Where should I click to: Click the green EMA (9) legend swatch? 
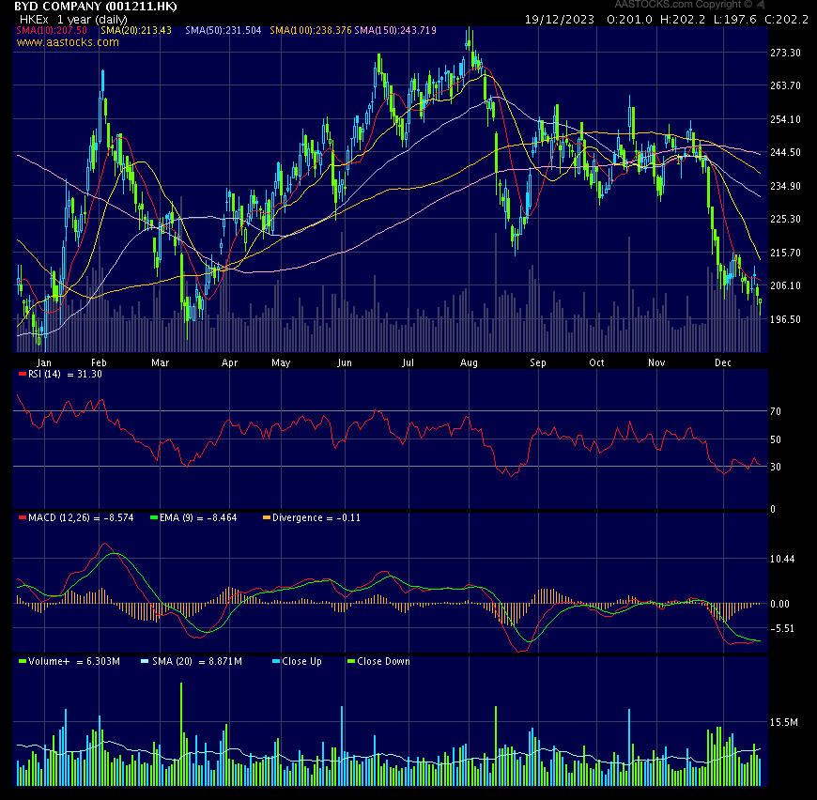point(154,517)
